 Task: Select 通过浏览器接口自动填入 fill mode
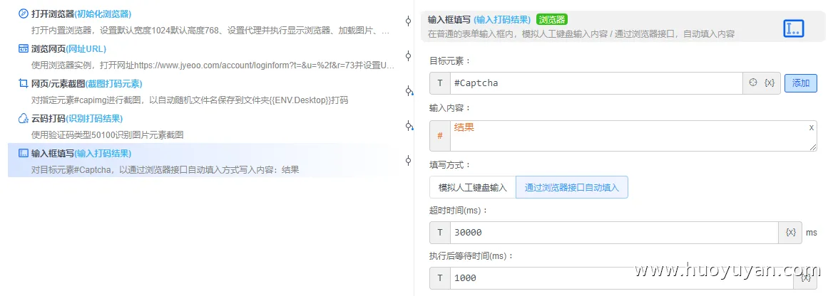pos(571,187)
